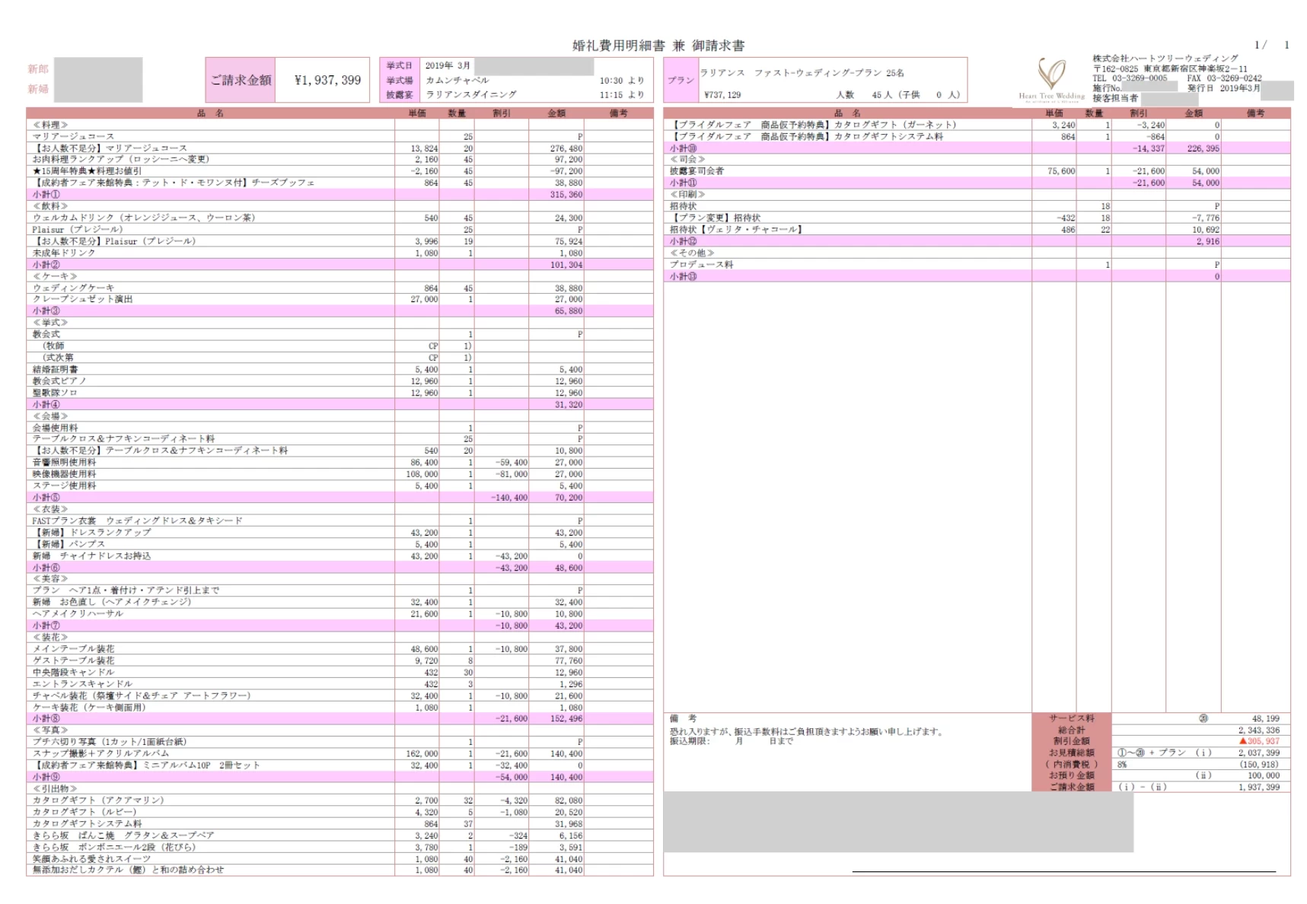Screen dimensions: 1307x904
Task: Click the ラリアンスダイニング reception venue
Action: 470,94
